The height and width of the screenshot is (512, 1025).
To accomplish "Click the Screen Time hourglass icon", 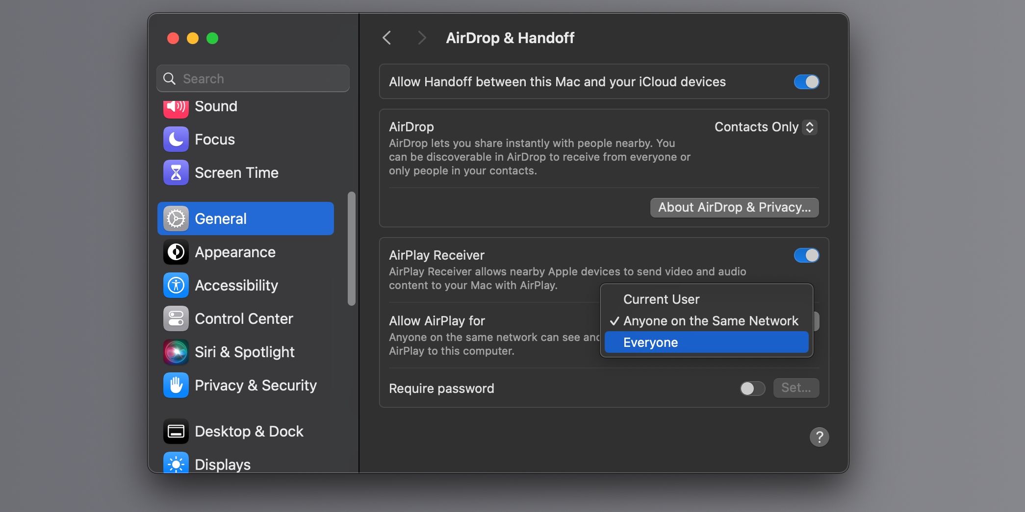I will pos(175,172).
